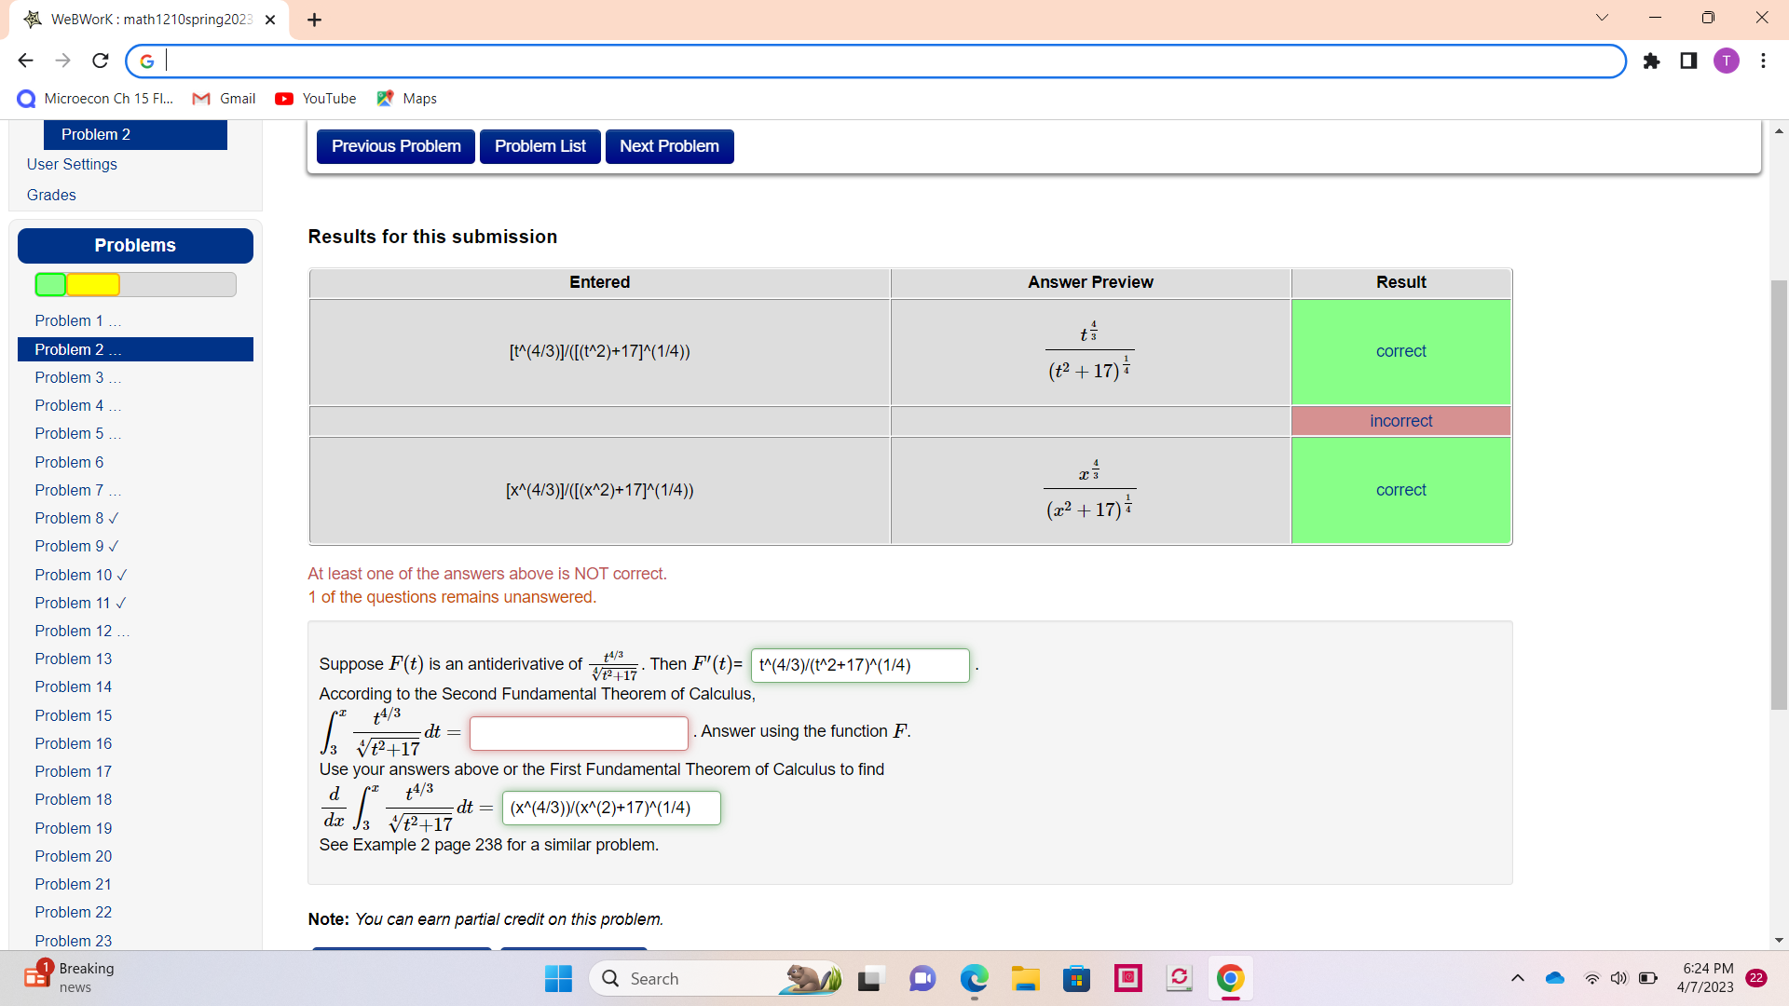Image resolution: width=1789 pixels, height=1006 pixels.
Task: Open the Grades page from the sidebar
Action: pos(50,195)
